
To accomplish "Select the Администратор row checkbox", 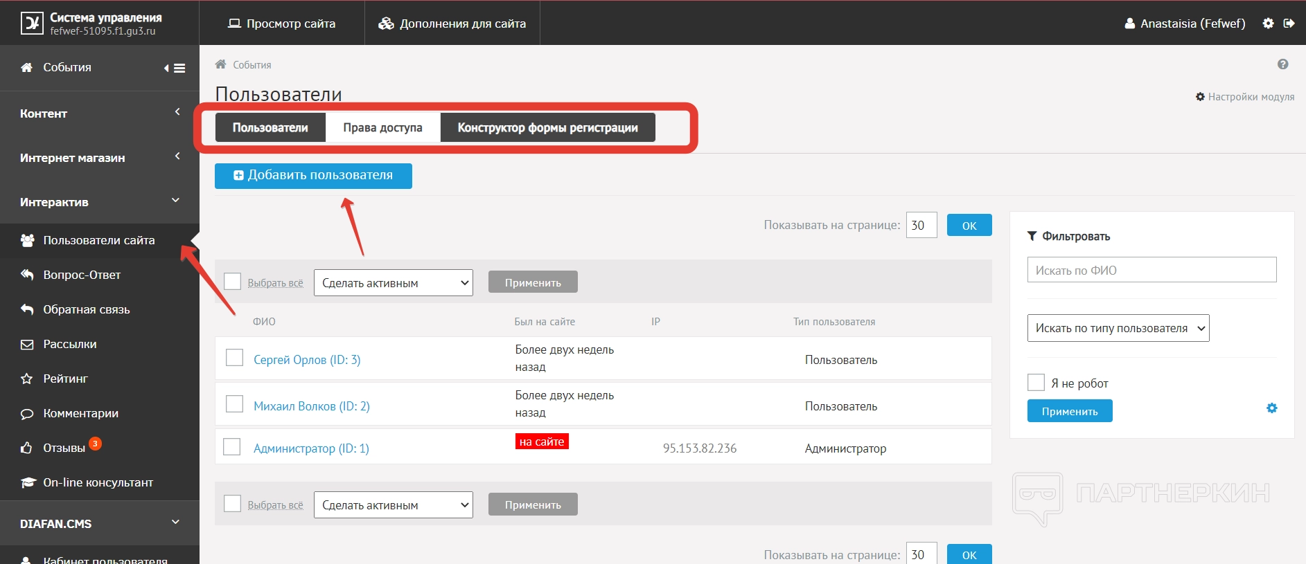I will pyautogui.click(x=232, y=447).
